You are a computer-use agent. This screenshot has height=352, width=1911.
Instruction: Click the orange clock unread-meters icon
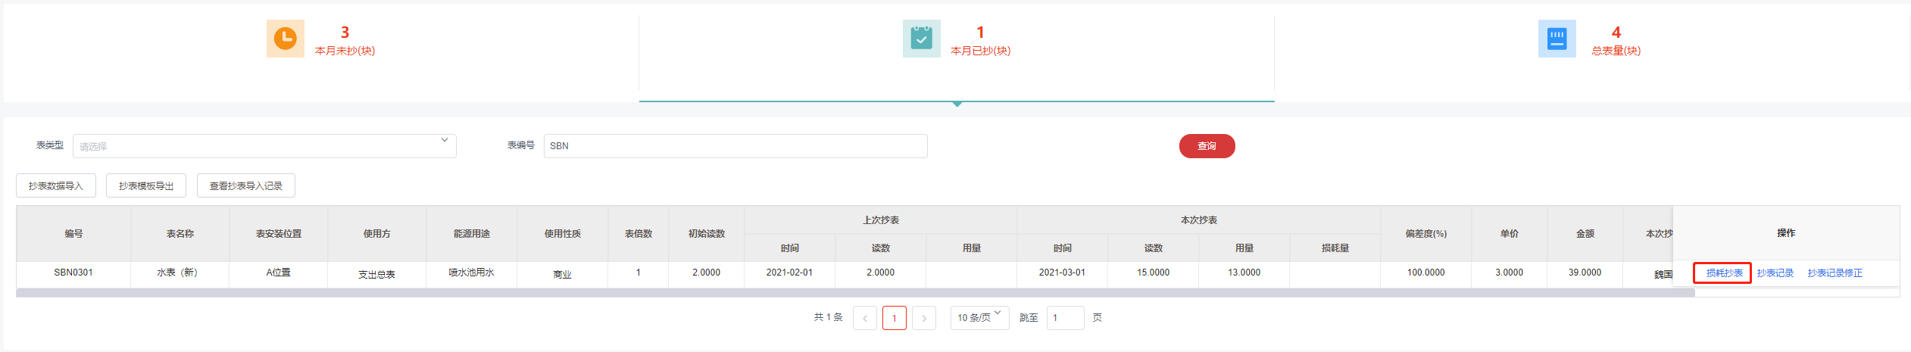(x=286, y=39)
